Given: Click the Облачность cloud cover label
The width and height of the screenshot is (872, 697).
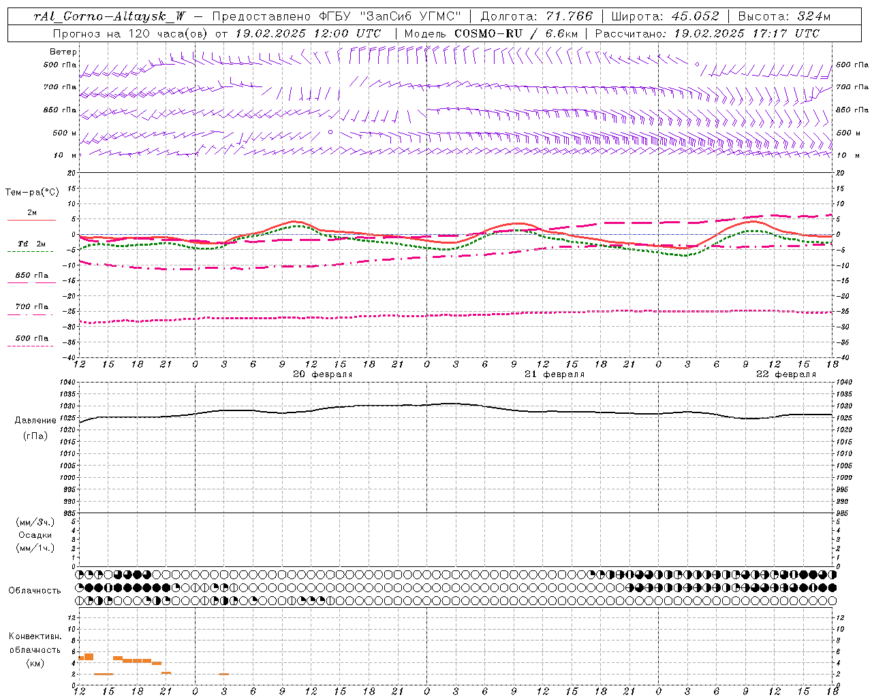Looking at the screenshot, I should pyautogui.click(x=35, y=591).
